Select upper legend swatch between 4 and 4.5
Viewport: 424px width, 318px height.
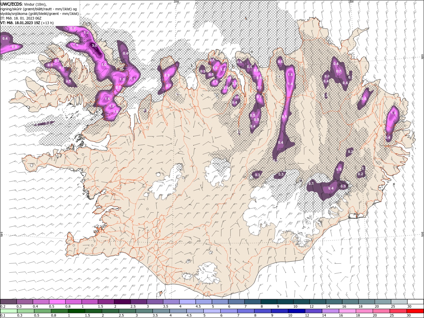(187, 302)
